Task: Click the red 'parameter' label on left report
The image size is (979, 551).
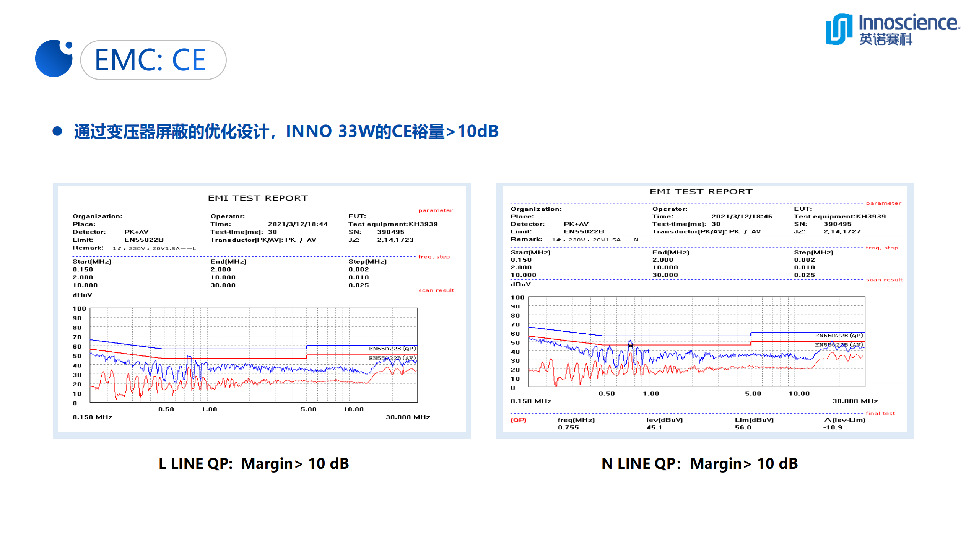Action: tap(435, 210)
